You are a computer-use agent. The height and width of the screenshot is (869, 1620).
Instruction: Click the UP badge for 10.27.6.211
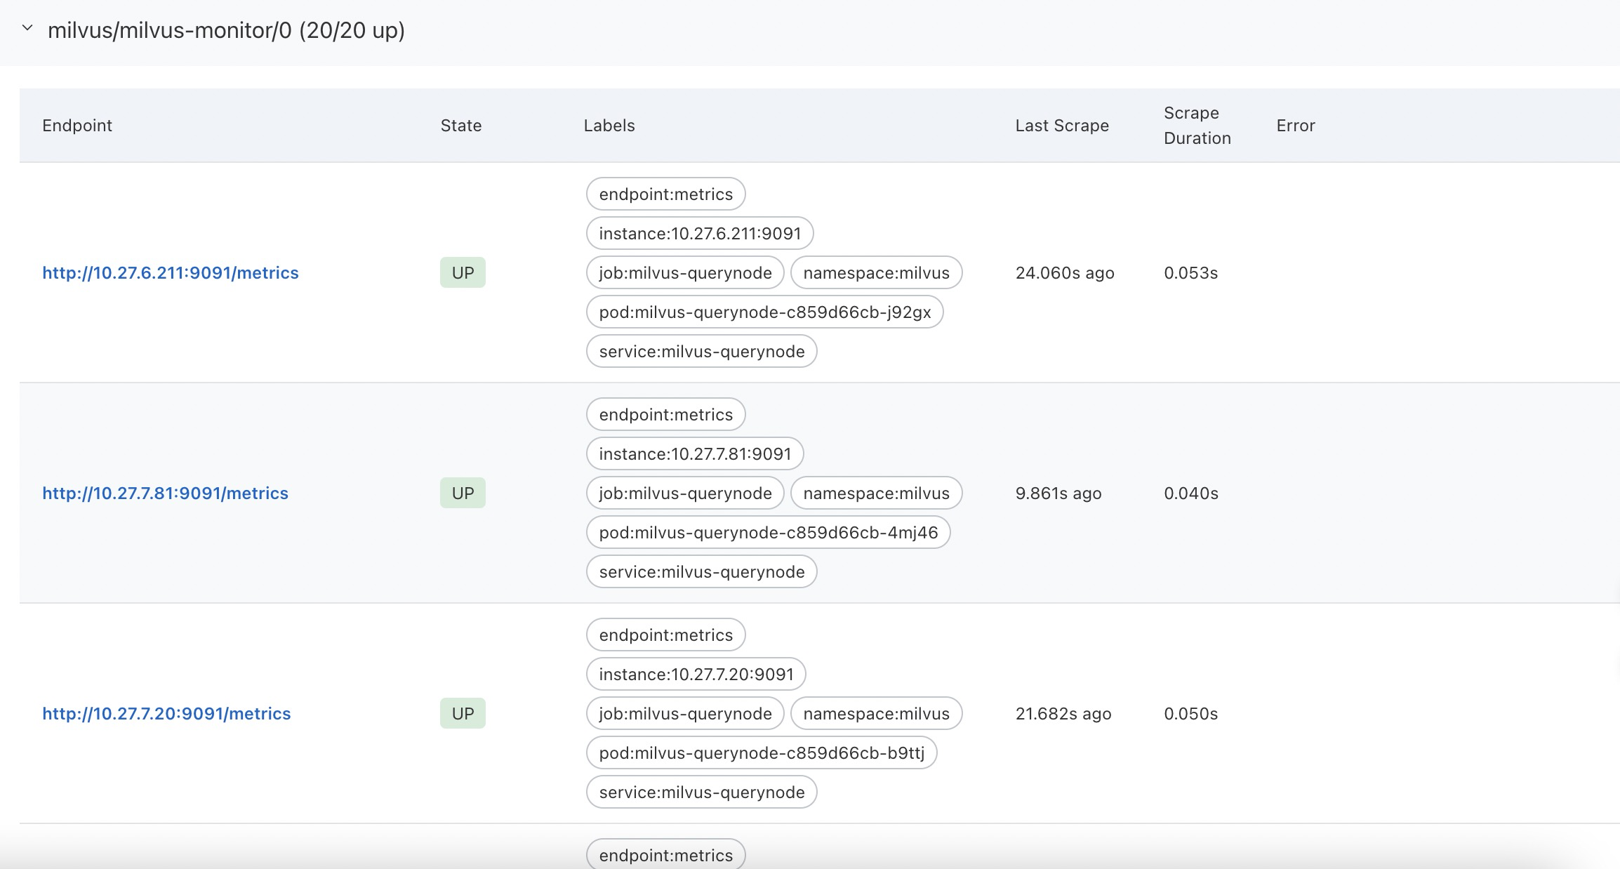click(463, 272)
